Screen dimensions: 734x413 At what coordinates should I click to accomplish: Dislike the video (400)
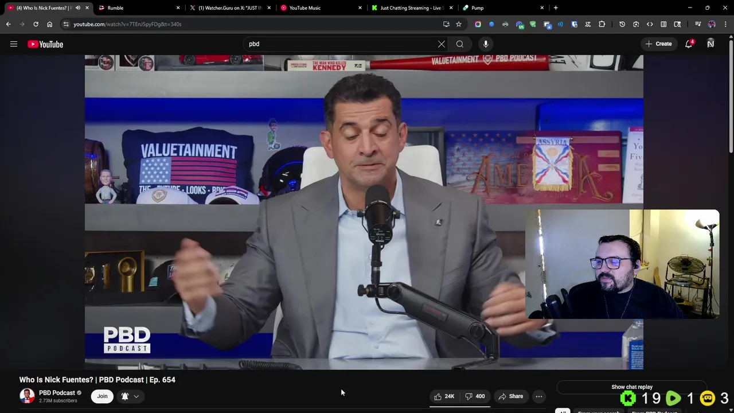(475, 396)
